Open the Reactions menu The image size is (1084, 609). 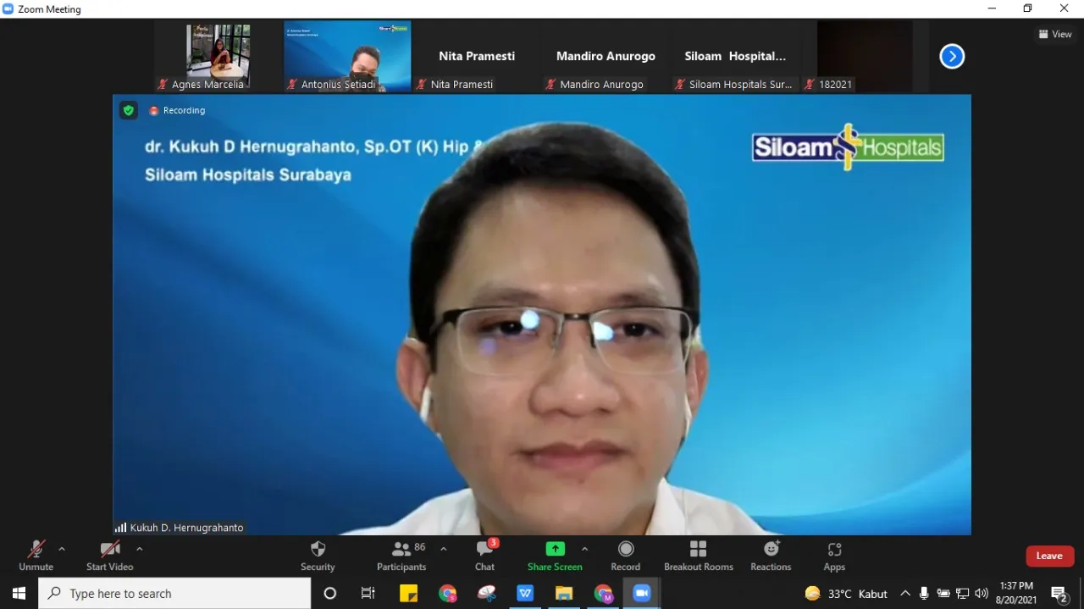click(771, 556)
